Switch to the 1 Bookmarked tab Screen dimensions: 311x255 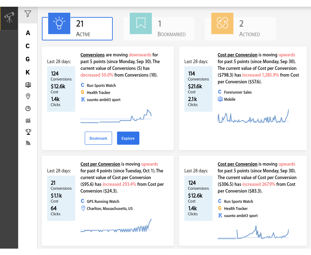(x=159, y=29)
